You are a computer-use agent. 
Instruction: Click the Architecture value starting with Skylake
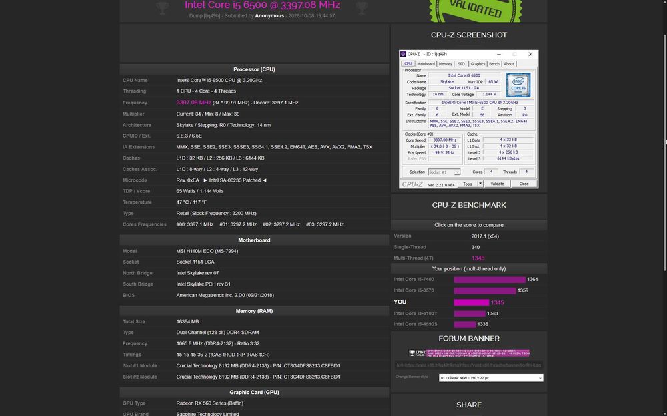[223, 125]
